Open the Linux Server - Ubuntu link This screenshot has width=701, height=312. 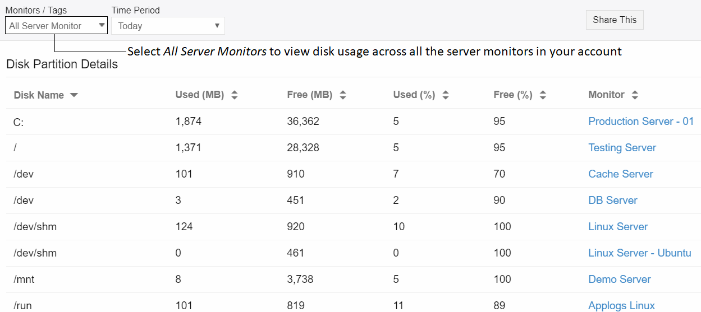coord(639,253)
